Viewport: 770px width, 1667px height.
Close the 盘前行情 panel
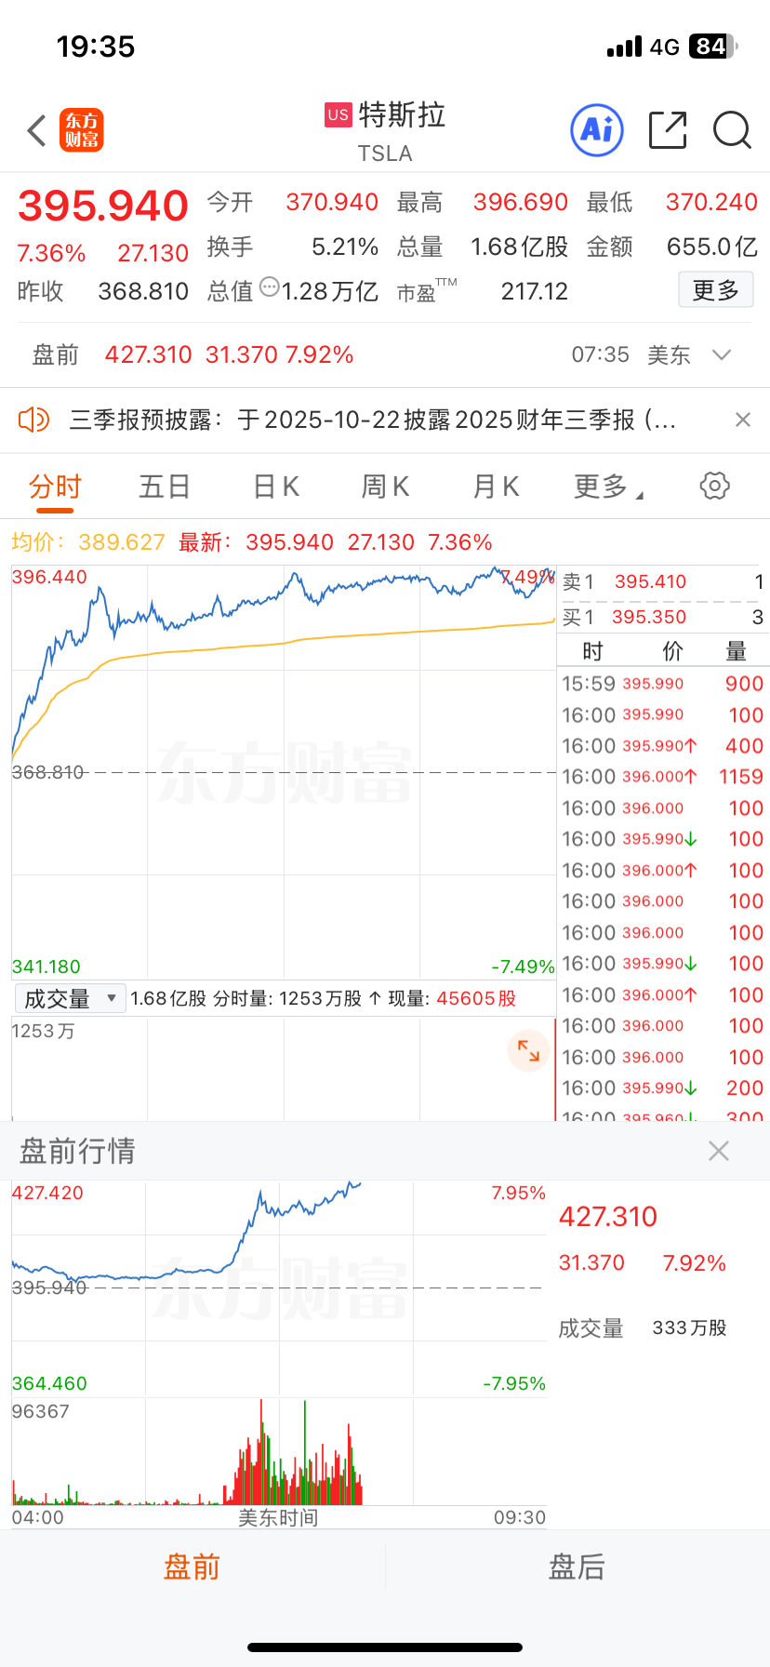(x=718, y=1152)
